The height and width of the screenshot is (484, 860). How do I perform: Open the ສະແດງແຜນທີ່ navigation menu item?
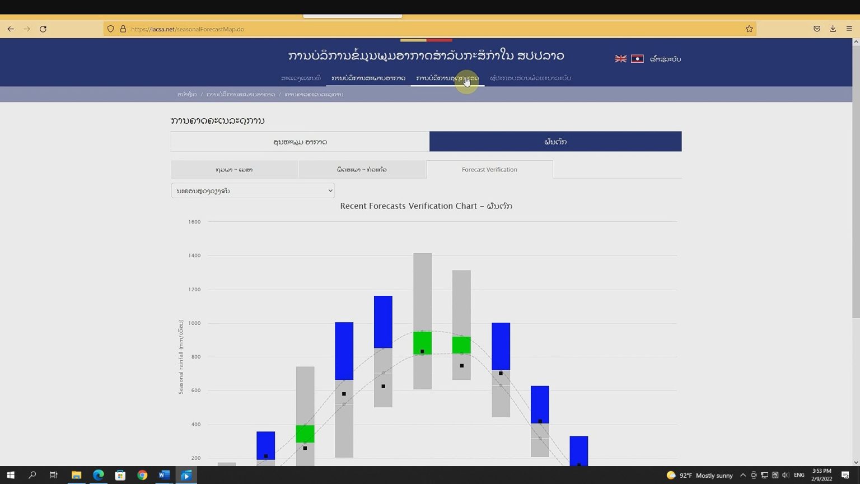(301, 78)
